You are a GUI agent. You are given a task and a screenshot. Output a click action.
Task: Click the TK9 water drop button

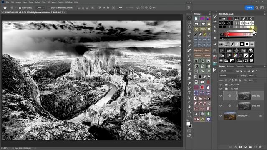click(208, 87)
